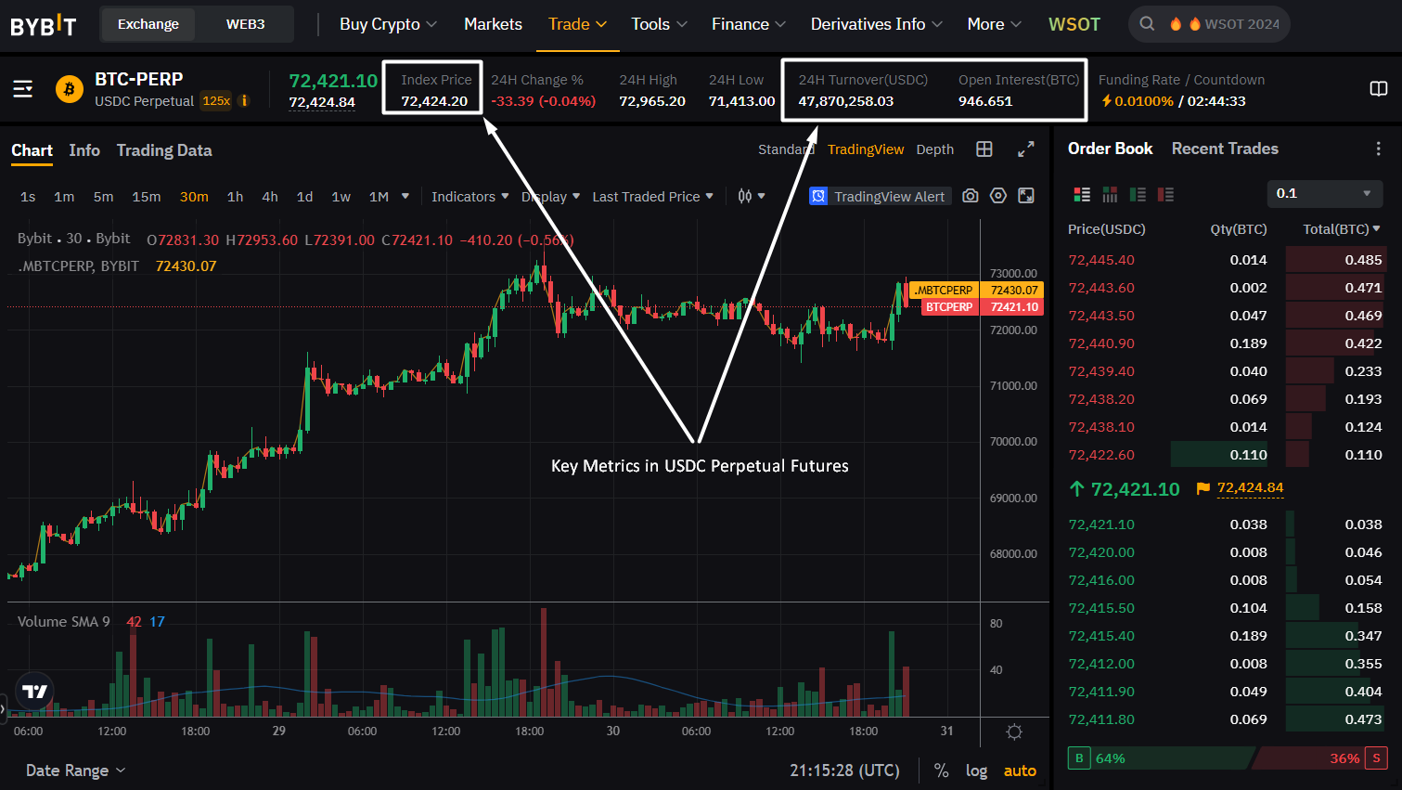Click the 21:15:28 (UTC) timezone clock
This screenshot has height=790, width=1402.
click(845, 771)
